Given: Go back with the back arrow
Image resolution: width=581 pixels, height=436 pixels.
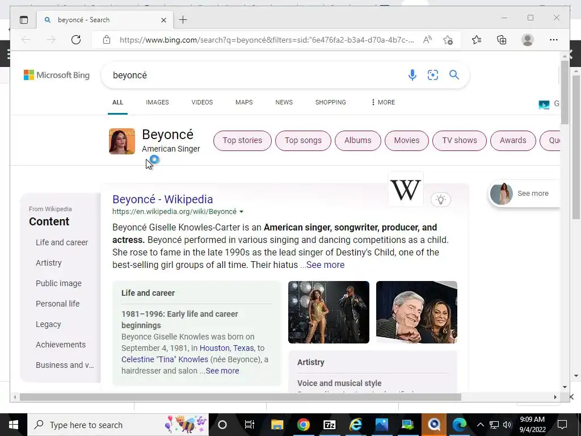Looking at the screenshot, I should [x=26, y=40].
